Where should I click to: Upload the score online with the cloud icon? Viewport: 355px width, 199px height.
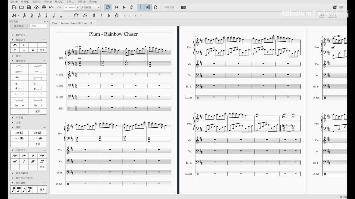click(x=36, y=7)
